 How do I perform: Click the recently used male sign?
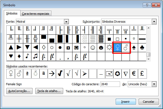[19, 73]
